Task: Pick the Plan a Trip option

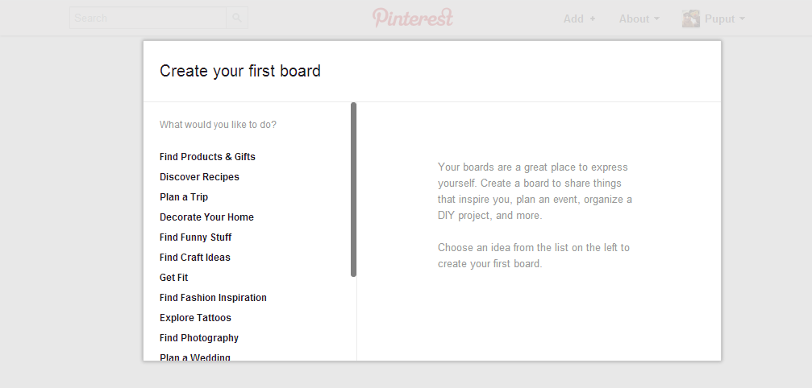Action: [x=184, y=197]
